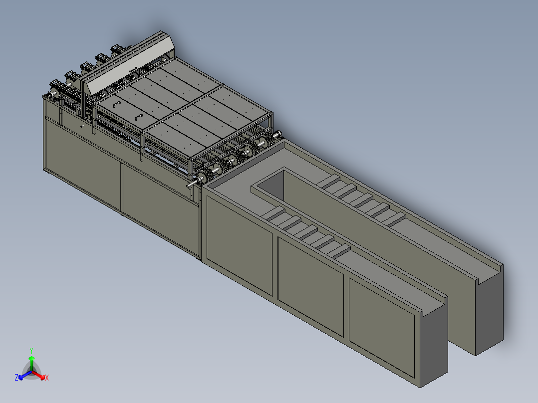The height and width of the screenshot is (403, 538).
Task: Select the angled hood cover on the machine
Action: pyautogui.click(x=131, y=65)
